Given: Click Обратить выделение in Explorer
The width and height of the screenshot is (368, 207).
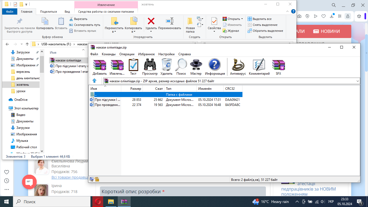Looking at the screenshot, I should 265,31.
